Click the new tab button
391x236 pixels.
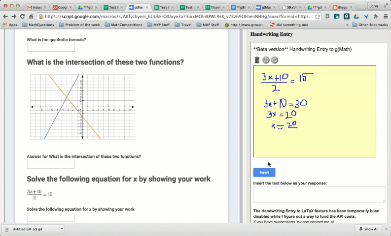pyautogui.click(x=361, y=7)
